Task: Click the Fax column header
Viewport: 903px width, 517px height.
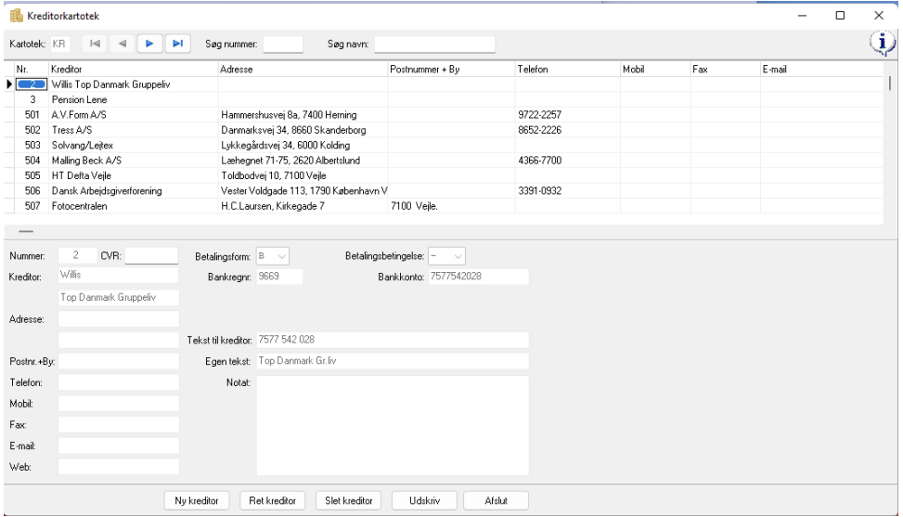Action: point(725,69)
